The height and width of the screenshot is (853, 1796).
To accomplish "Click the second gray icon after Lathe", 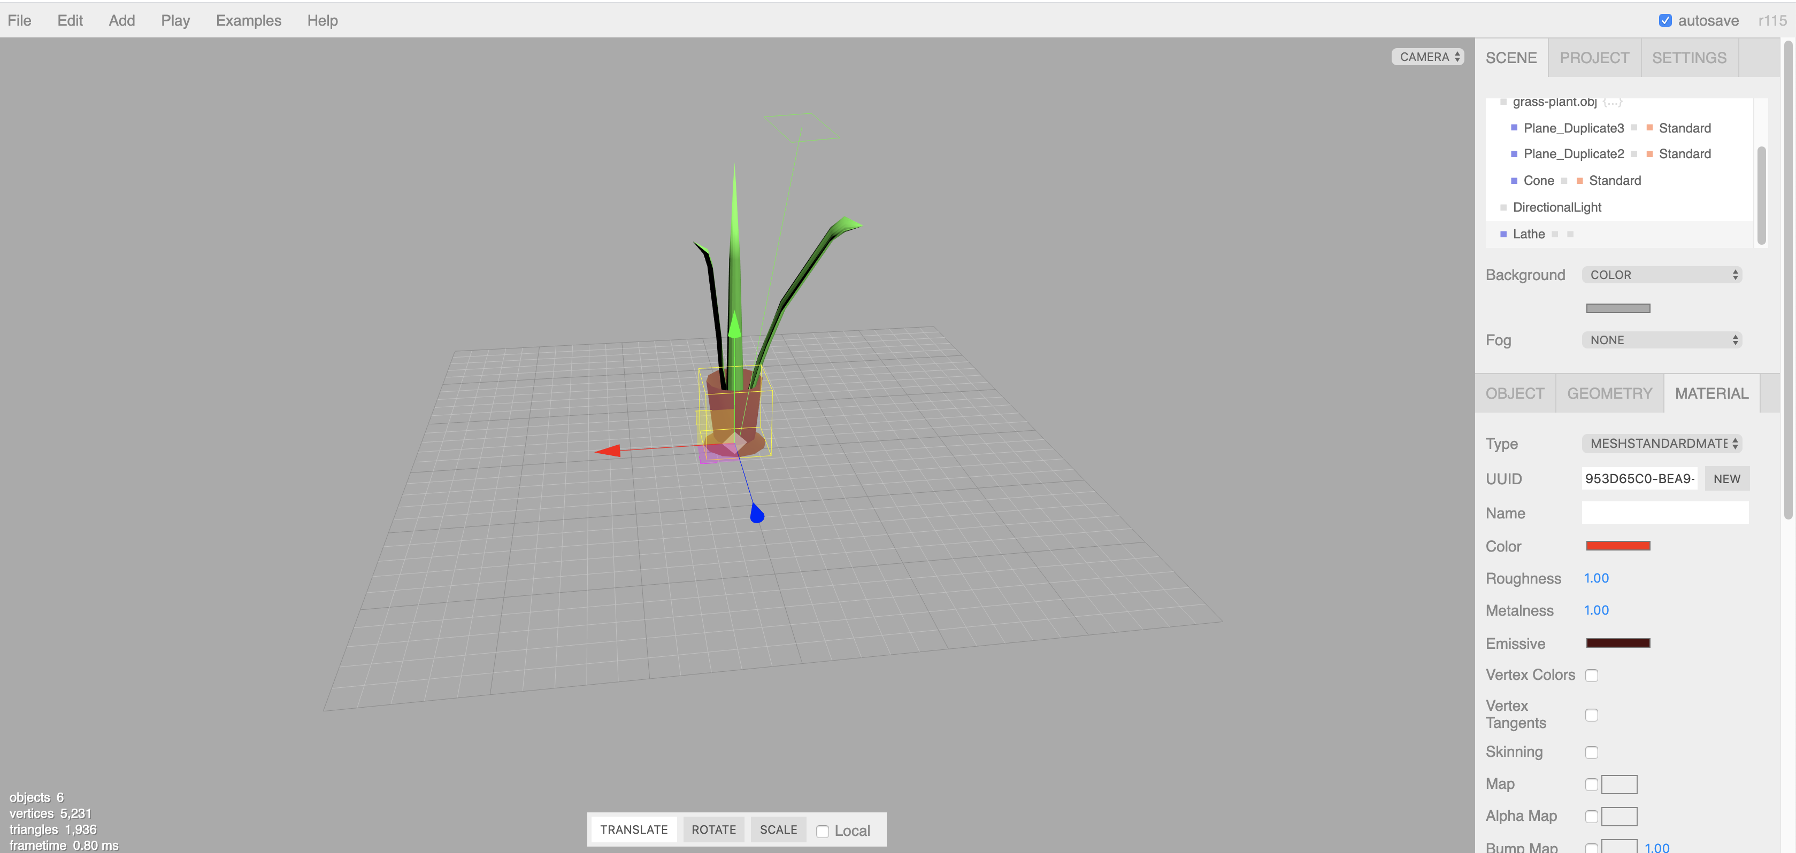I will click(x=1570, y=234).
